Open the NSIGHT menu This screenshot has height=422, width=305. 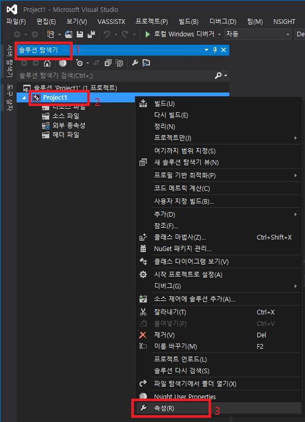coord(284,21)
